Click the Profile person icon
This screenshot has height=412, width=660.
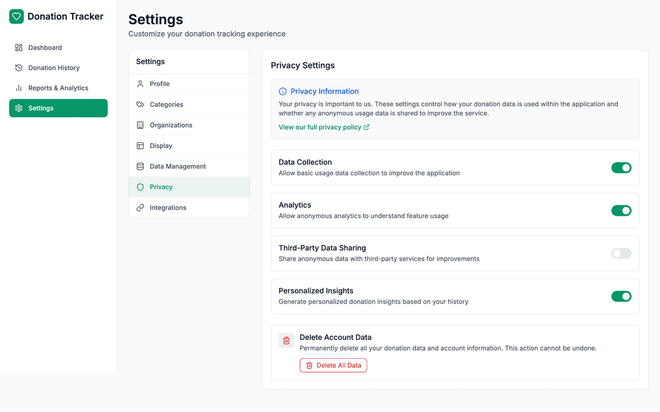(x=141, y=84)
